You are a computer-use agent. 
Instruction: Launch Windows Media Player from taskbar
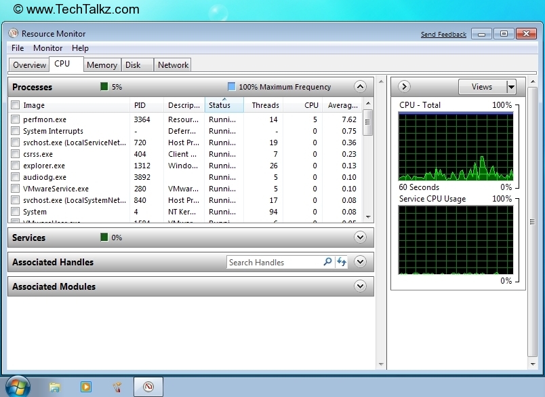point(86,387)
